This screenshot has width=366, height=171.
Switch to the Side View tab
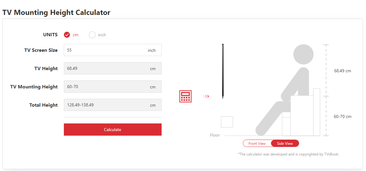pyautogui.click(x=285, y=143)
